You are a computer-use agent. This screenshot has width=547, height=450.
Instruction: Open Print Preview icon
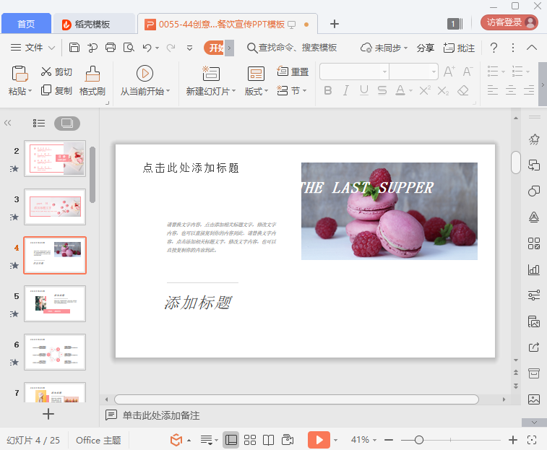129,48
